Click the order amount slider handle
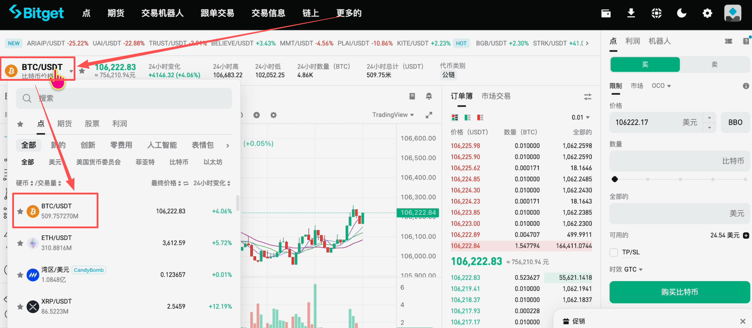This screenshot has height=328, width=752. (614, 179)
